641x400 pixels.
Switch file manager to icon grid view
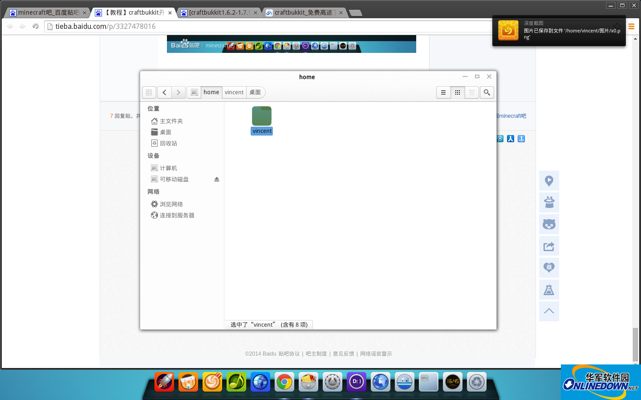458,92
